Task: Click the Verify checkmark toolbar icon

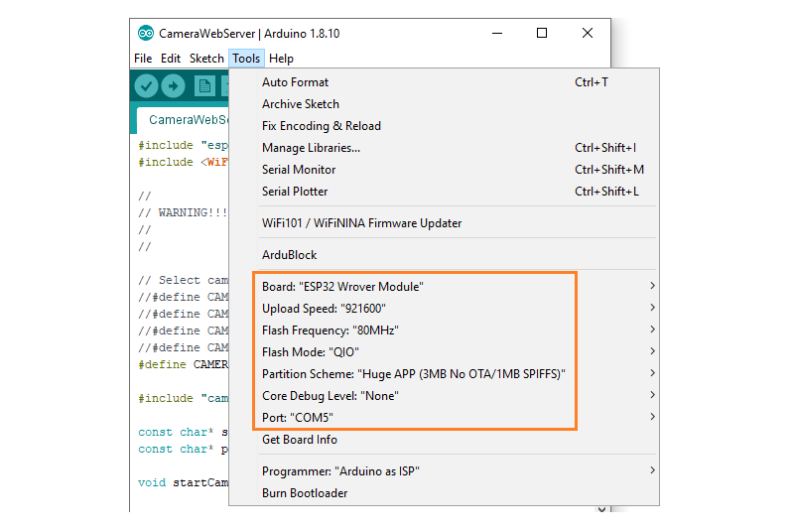Action: coord(146,86)
